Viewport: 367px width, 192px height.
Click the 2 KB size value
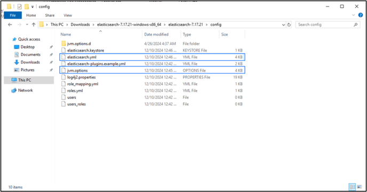coord(239,63)
